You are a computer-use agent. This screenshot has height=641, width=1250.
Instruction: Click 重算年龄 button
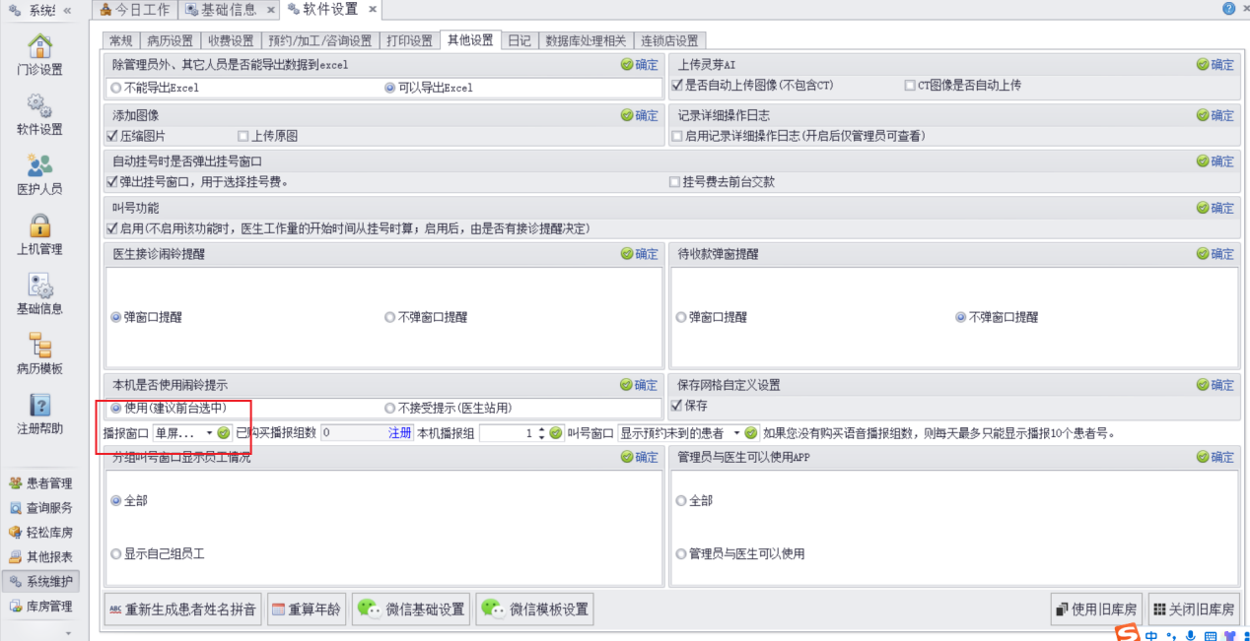click(305, 609)
